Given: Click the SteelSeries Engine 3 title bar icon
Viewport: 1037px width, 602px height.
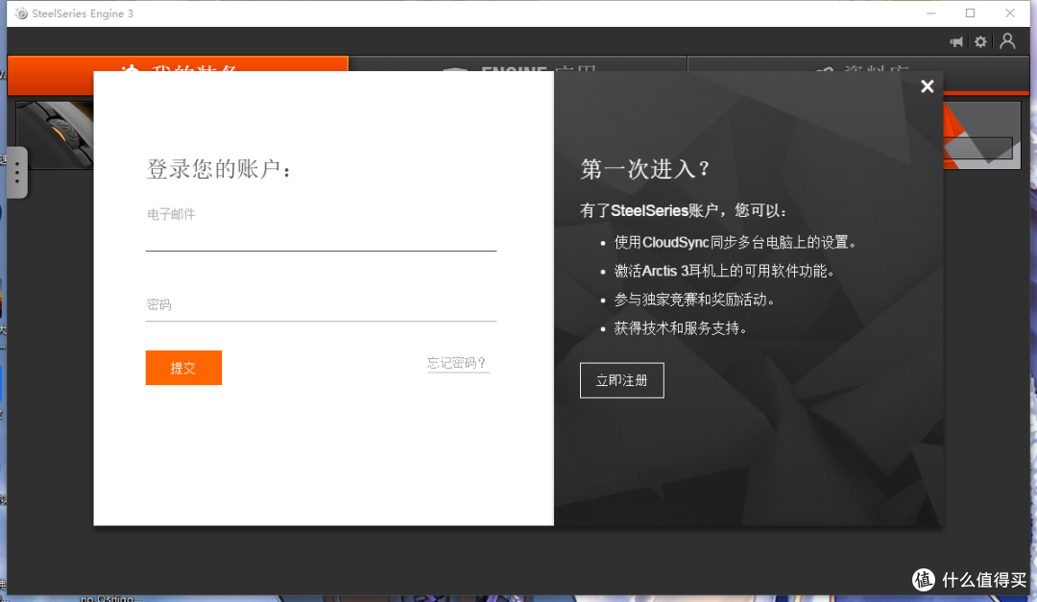Looking at the screenshot, I should pos(21,13).
